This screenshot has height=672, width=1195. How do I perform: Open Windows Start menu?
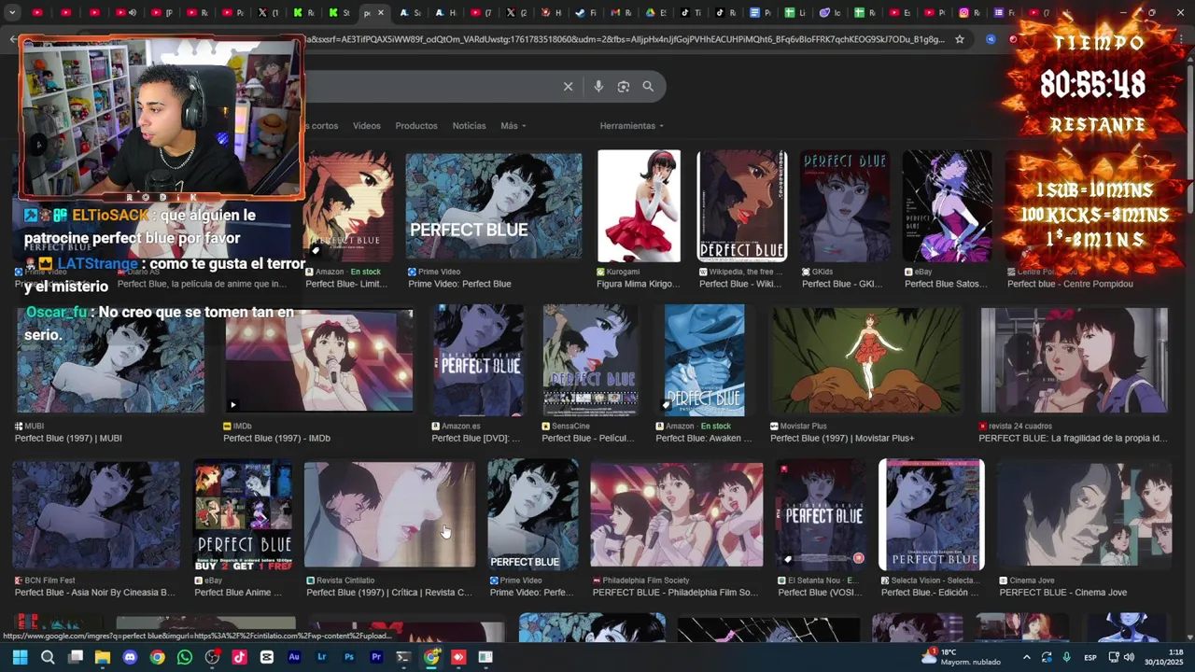pyautogui.click(x=20, y=657)
